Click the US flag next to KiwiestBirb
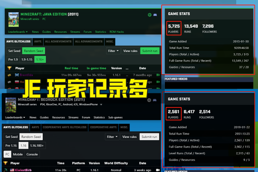The image size is (258, 172). click(x=12, y=170)
